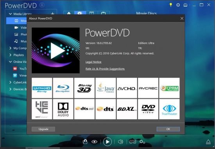Click the Upgrade button

point(43,129)
